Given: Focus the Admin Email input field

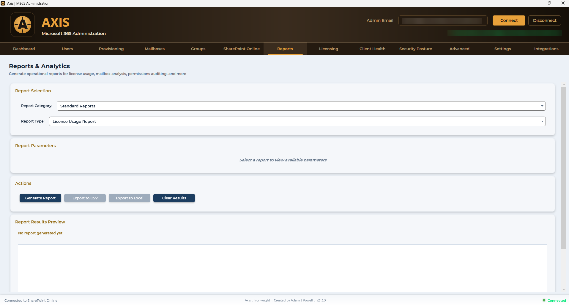Looking at the screenshot, I should tap(443, 20).
